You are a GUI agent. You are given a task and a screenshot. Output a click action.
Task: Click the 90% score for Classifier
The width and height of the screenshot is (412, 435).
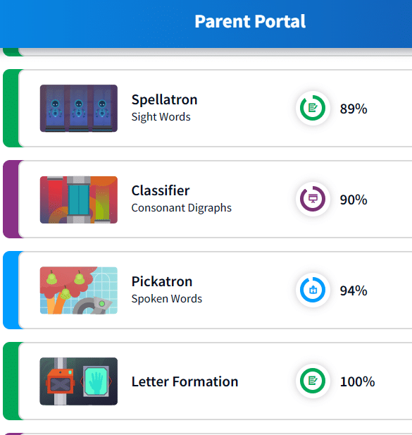tap(354, 200)
